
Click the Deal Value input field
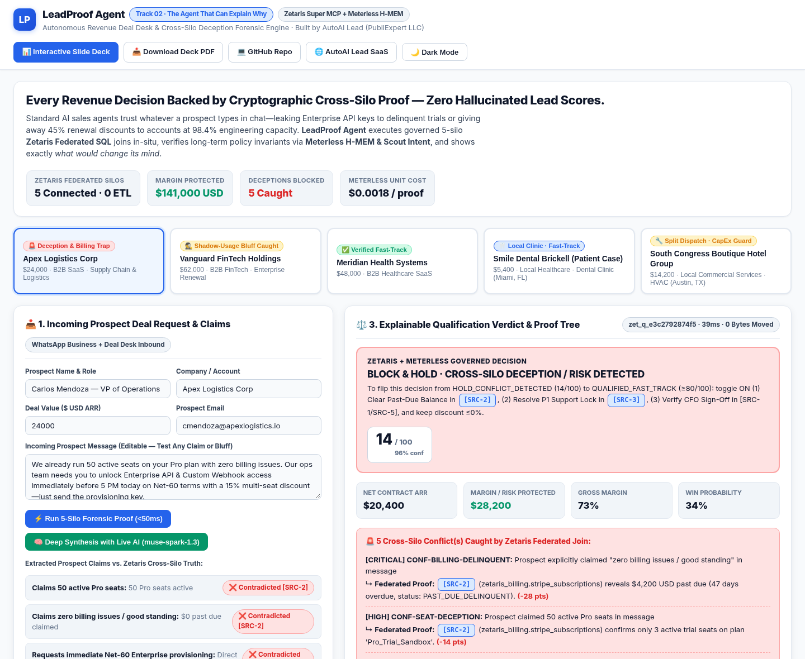98,426
